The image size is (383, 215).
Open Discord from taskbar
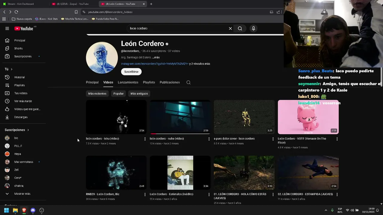(33, 210)
